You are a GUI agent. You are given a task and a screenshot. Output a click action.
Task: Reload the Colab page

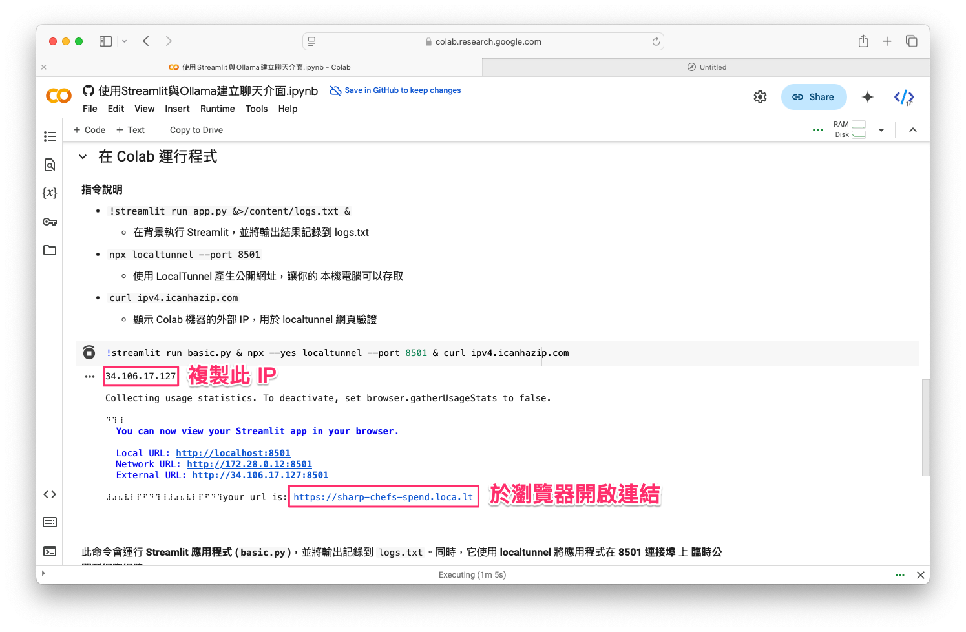click(656, 41)
